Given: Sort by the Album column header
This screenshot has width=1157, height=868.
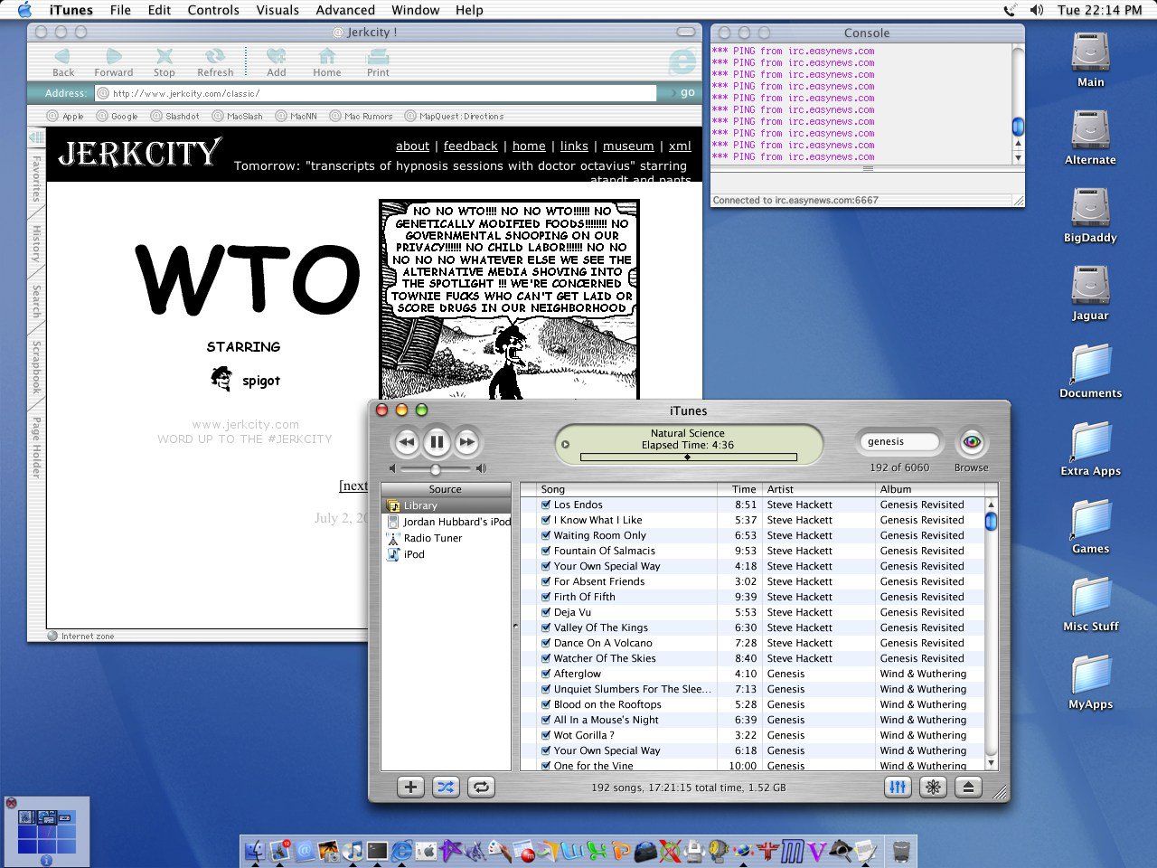Looking at the screenshot, I should [x=929, y=489].
